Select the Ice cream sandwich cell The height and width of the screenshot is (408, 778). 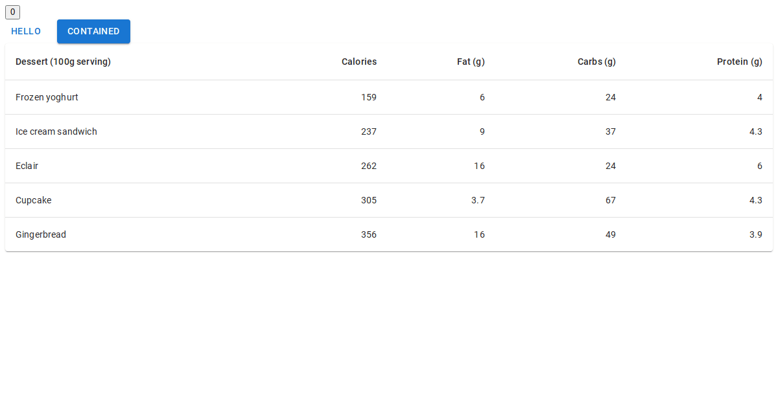click(x=56, y=131)
